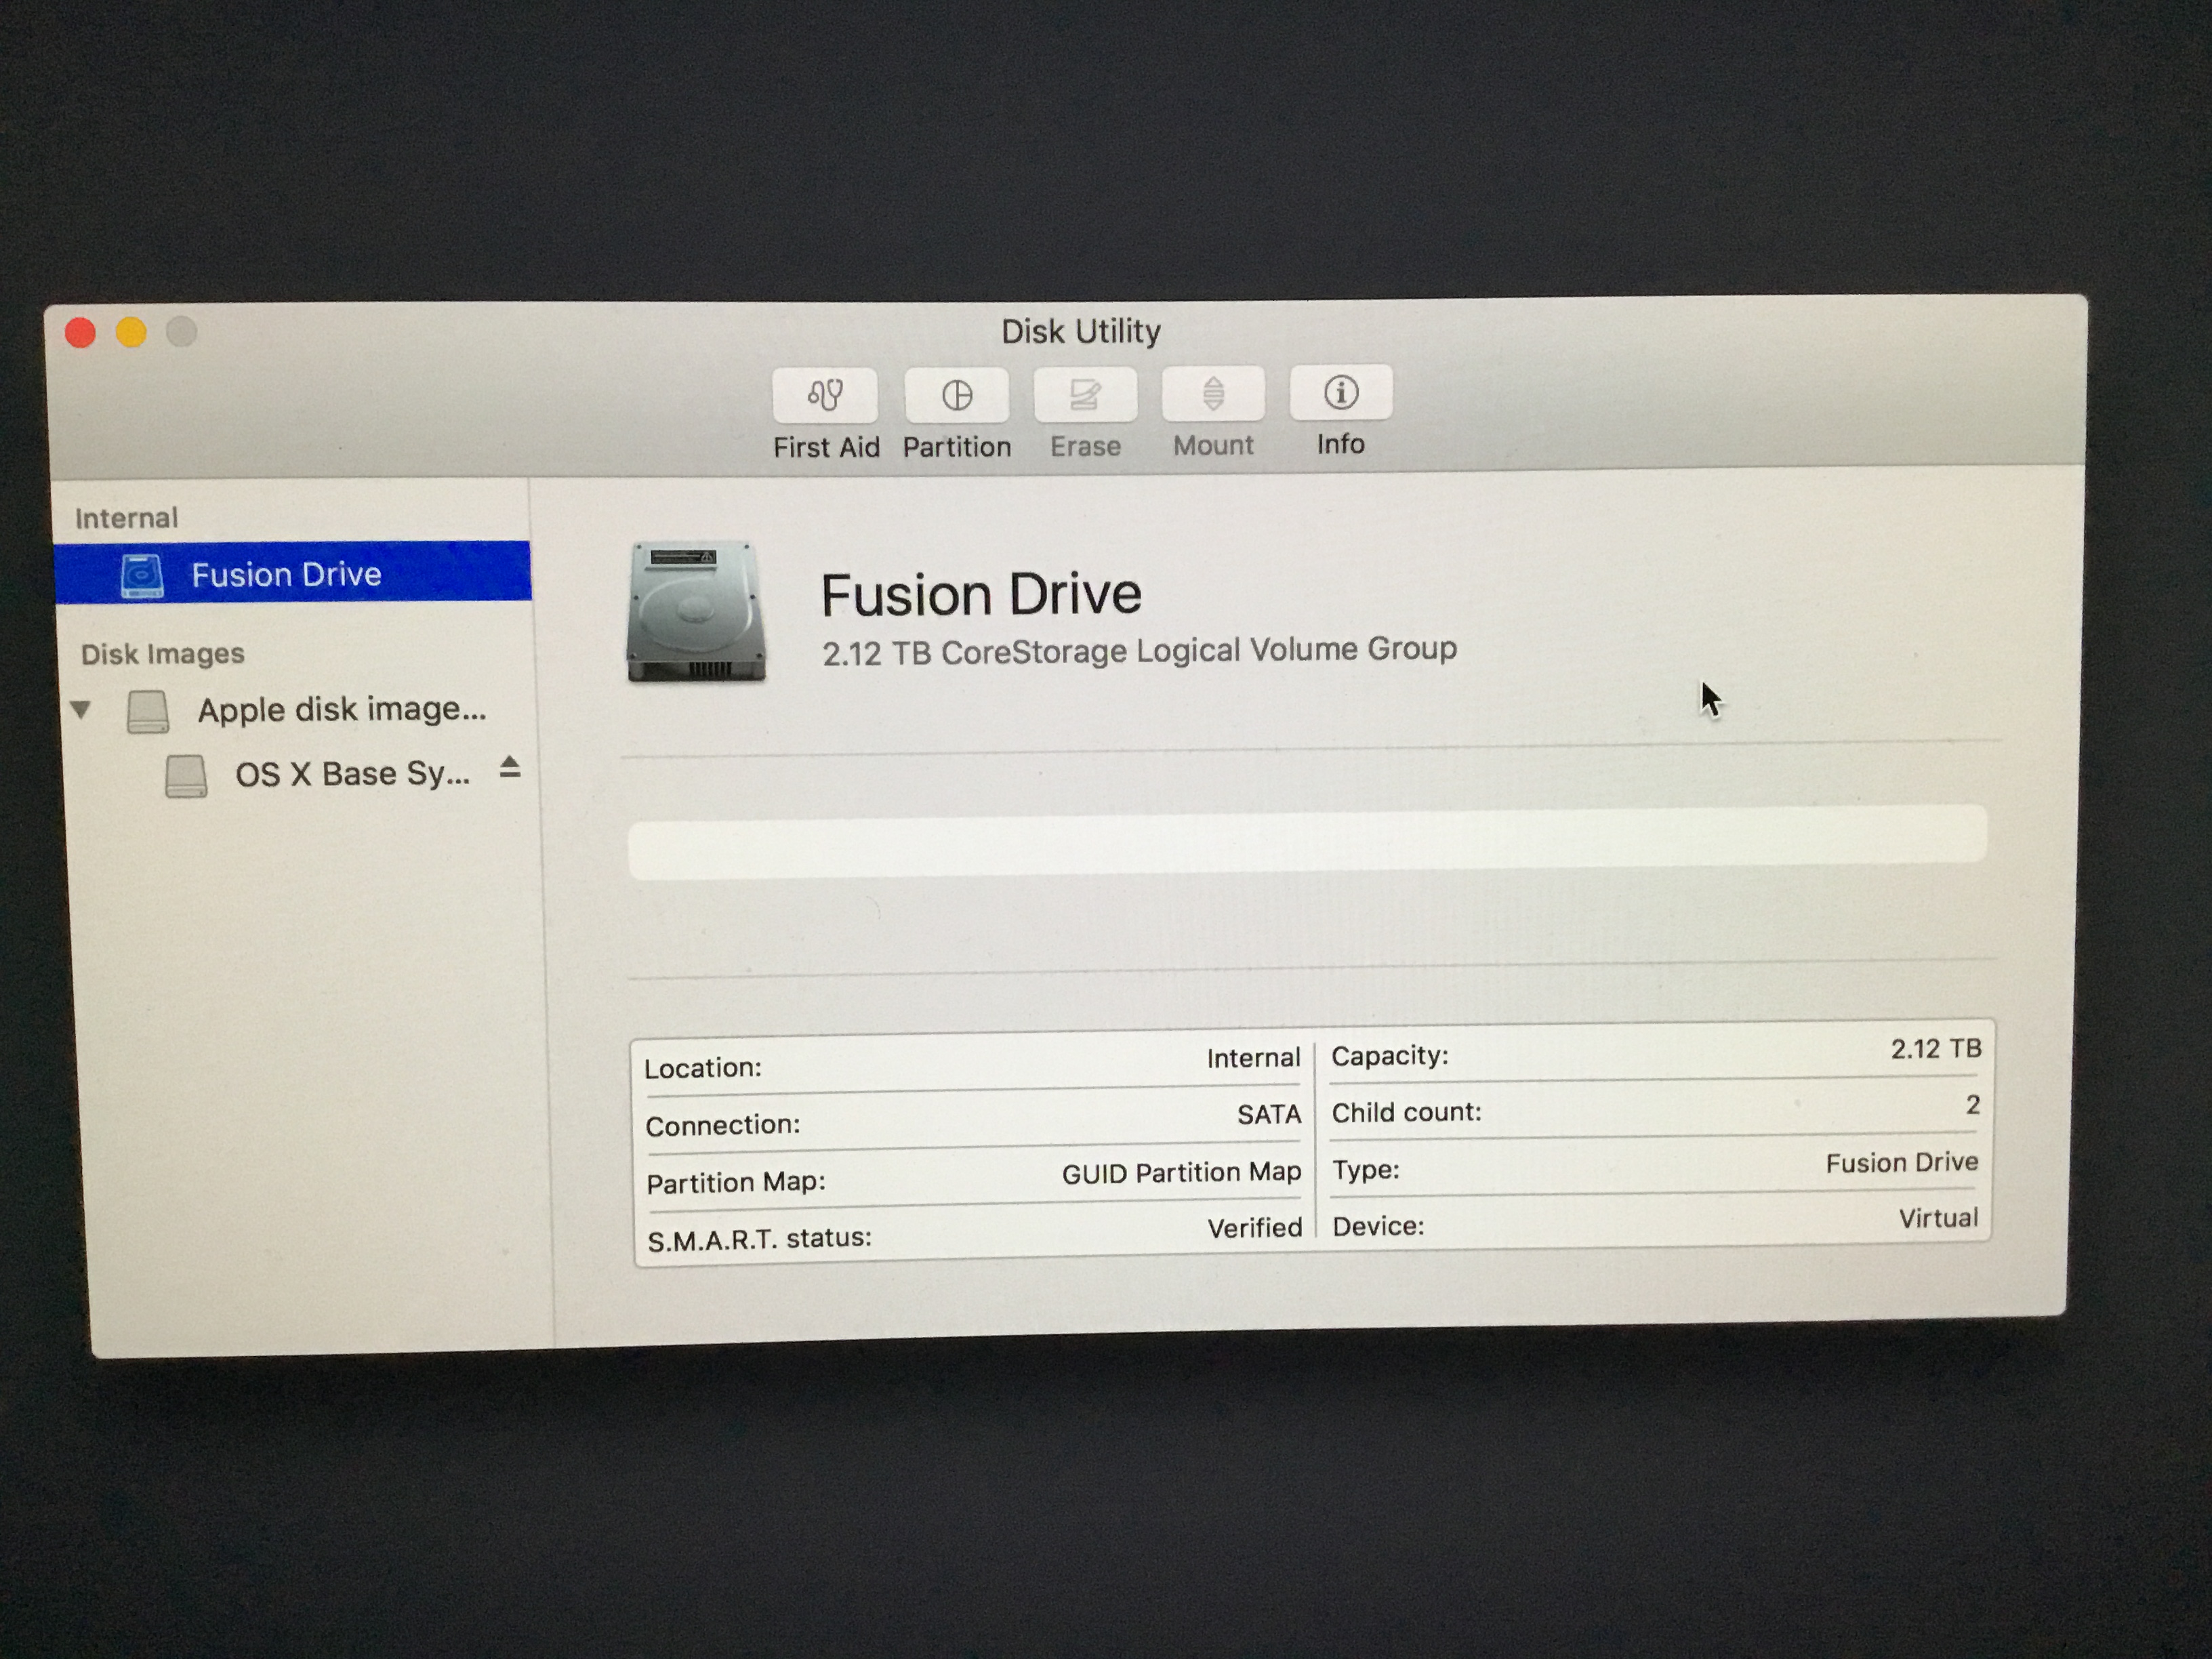Click the Internal sidebar section header

[x=127, y=518]
